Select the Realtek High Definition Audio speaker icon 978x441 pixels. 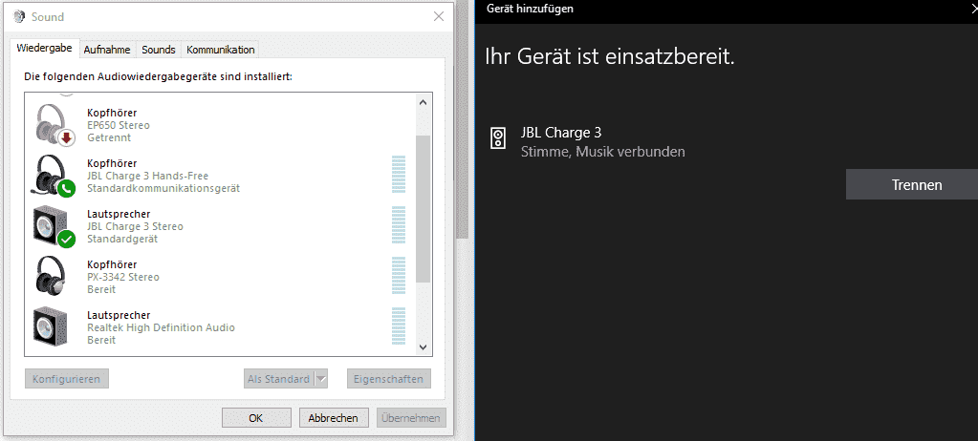point(51,327)
